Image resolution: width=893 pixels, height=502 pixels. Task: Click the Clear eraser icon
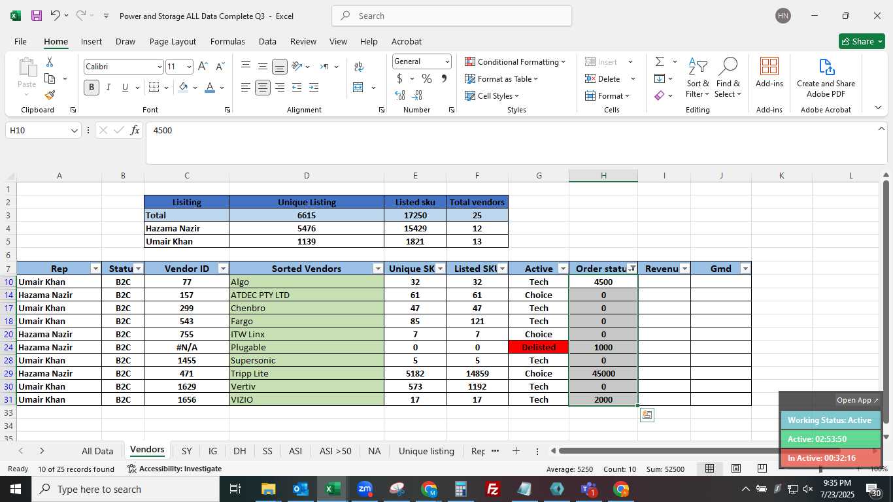click(660, 95)
